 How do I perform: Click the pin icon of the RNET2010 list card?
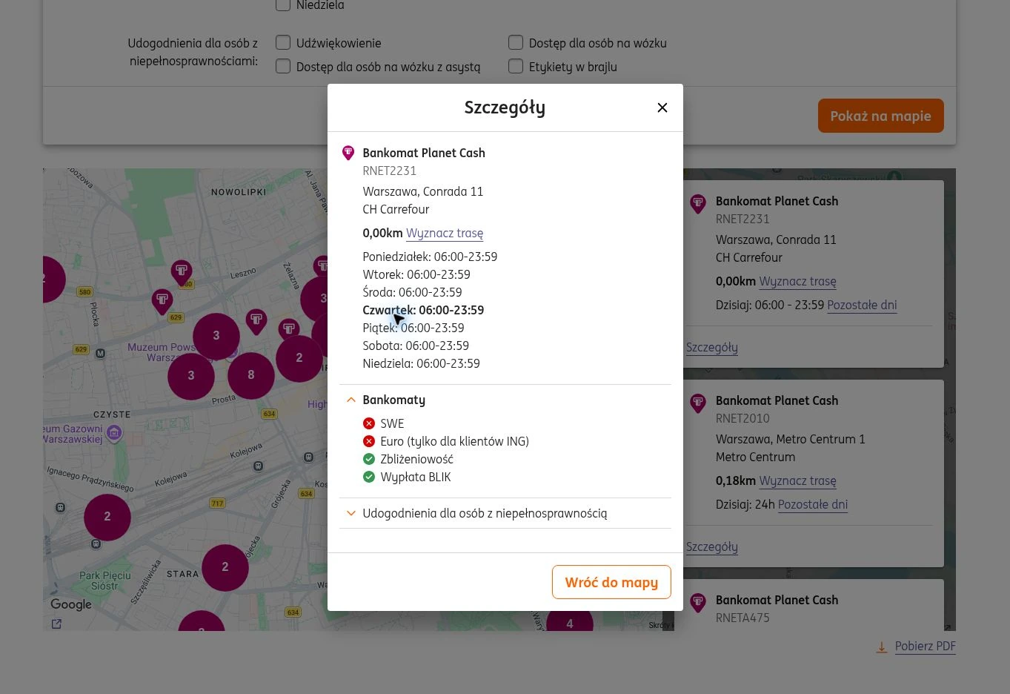tap(698, 403)
